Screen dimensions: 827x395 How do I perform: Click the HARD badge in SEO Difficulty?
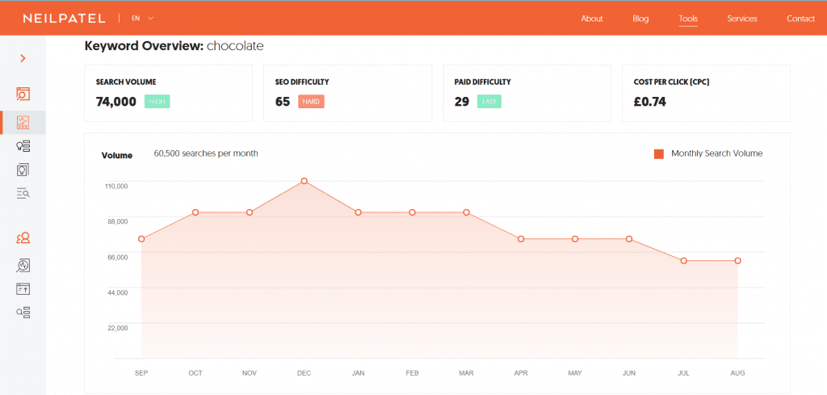tap(311, 102)
